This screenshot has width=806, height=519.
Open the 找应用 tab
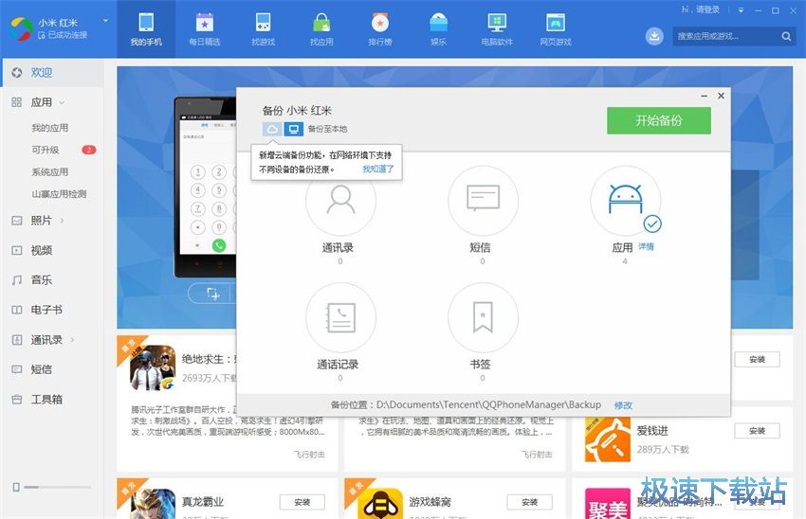[x=321, y=28]
